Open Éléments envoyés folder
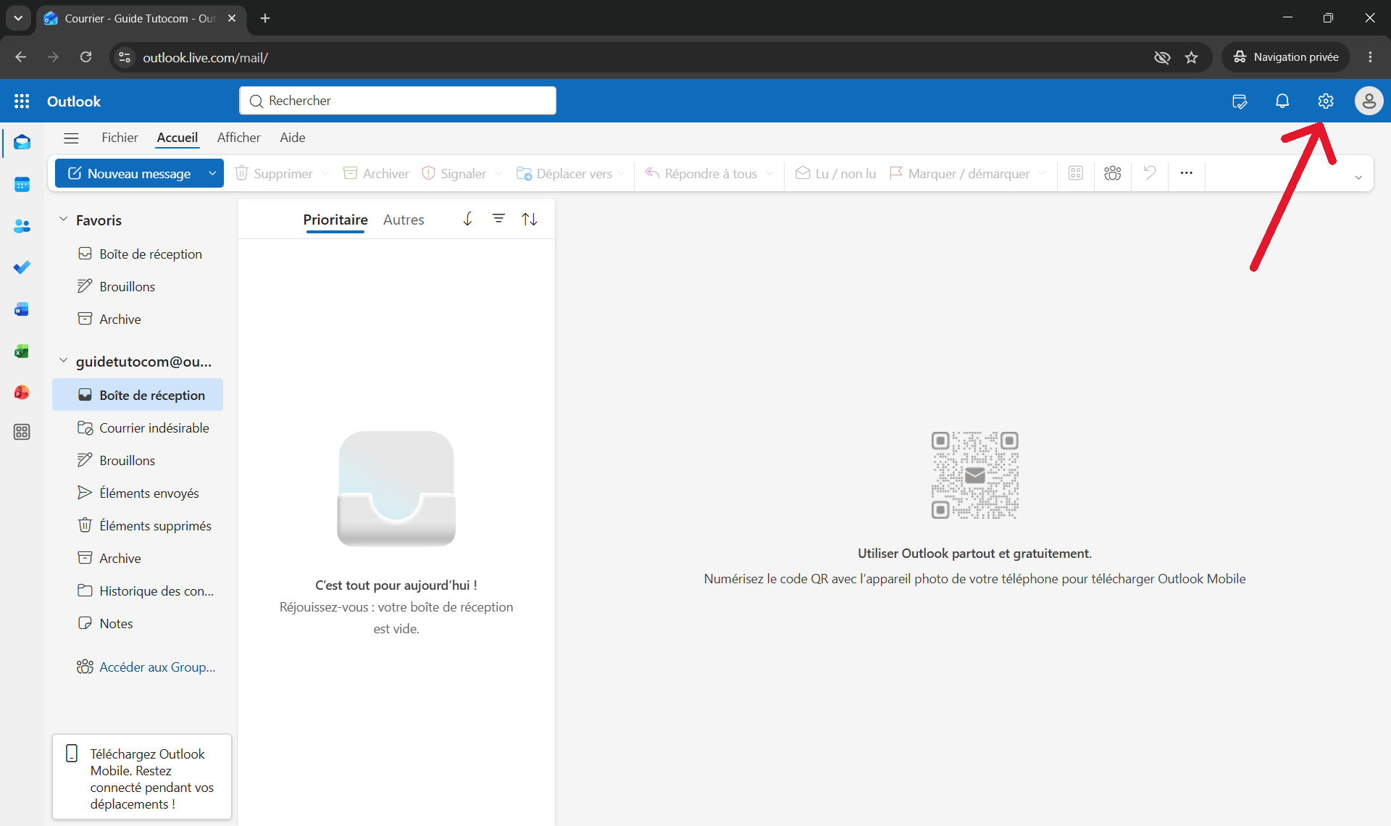 click(139, 493)
